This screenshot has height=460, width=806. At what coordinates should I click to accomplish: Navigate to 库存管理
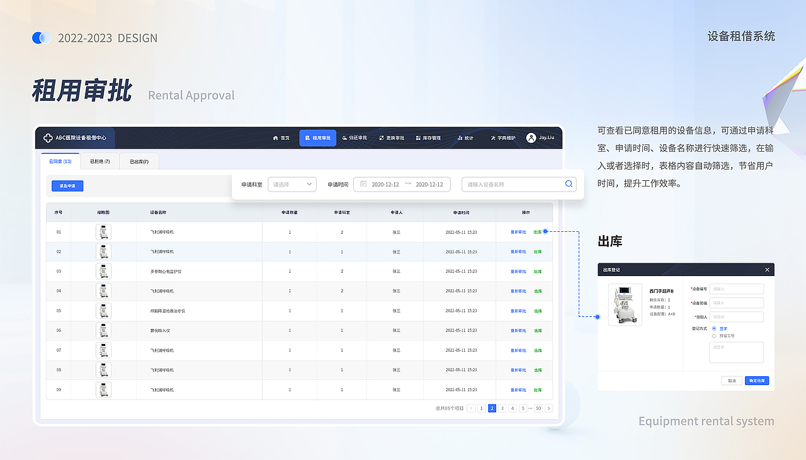[428, 138]
